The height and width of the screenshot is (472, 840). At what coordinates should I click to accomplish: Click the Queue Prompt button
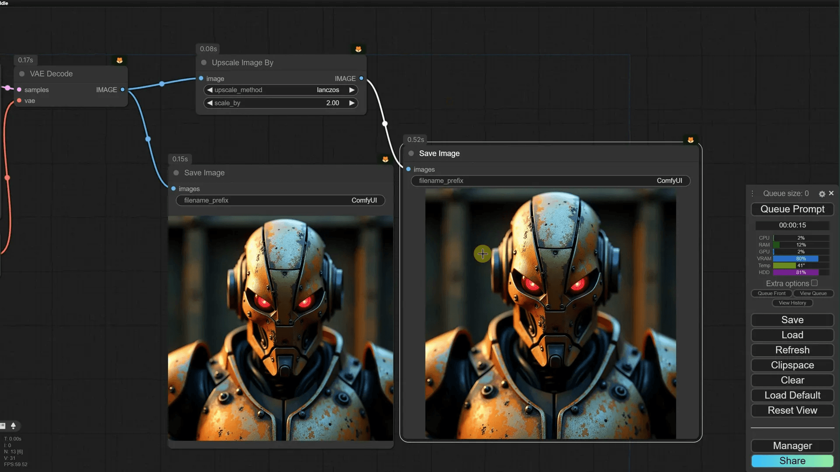click(792, 209)
